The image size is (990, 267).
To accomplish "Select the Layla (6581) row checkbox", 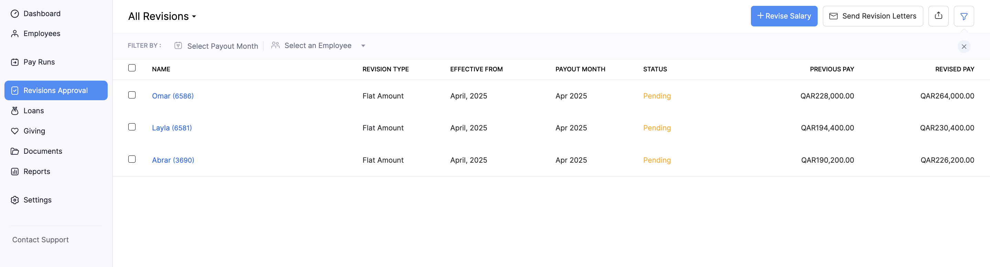I will [132, 127].
